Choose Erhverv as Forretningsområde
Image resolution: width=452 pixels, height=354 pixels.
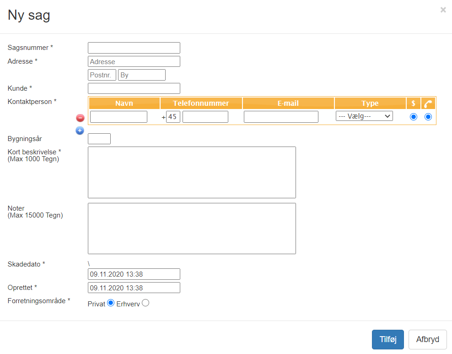click(145, 303)
